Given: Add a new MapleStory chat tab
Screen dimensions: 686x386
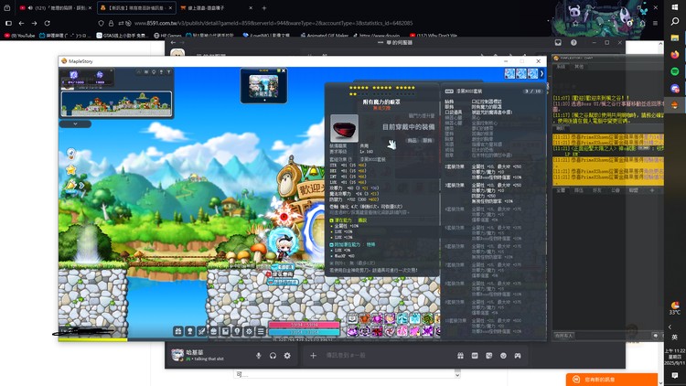Looking at the screenshot, I should (651, 190).
